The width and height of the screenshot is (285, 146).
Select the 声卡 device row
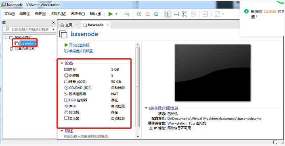click(x=94, y=106)
